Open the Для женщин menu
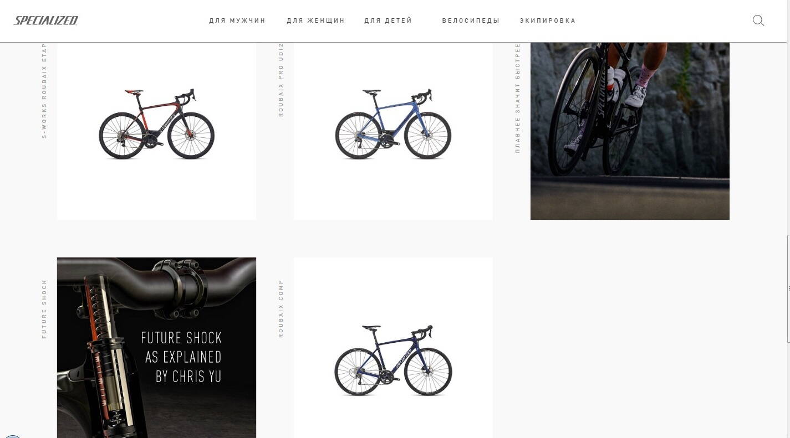The height and width of the screenshot is (438, 790). [x=315, y=20]
